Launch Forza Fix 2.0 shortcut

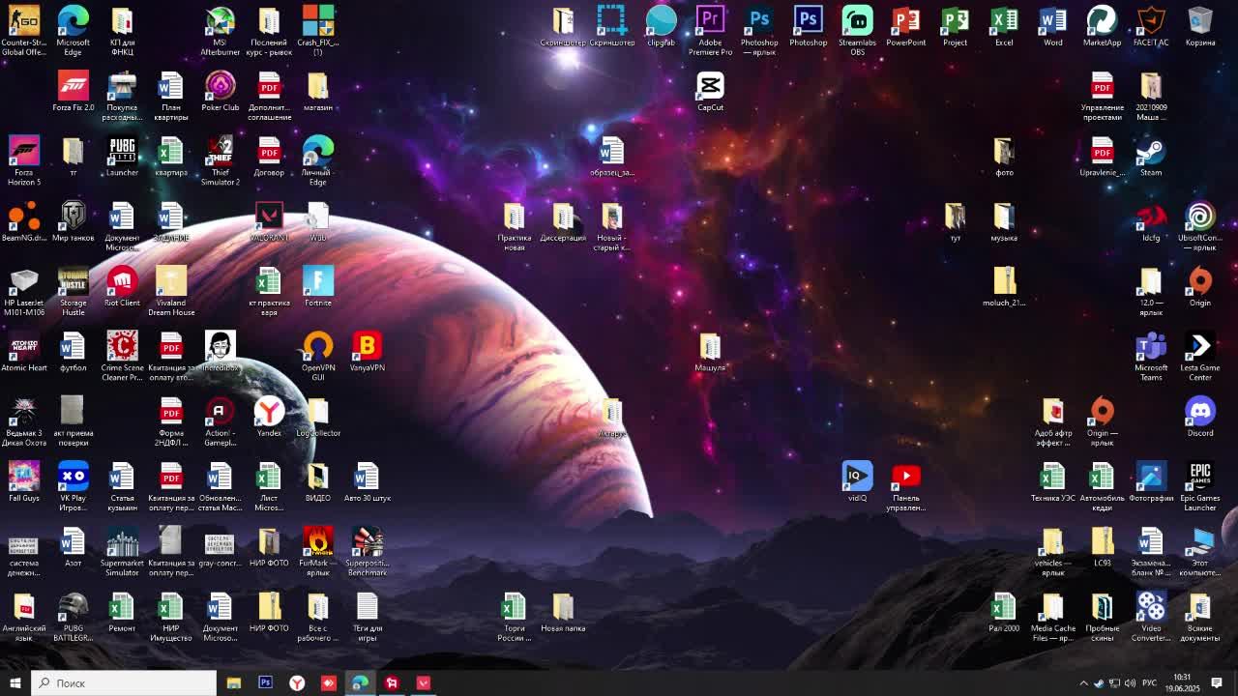pyautogui.click(x=73, y=91)
